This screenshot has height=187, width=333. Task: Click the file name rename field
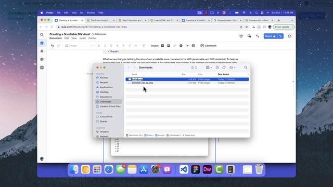(x=137, y=79)
